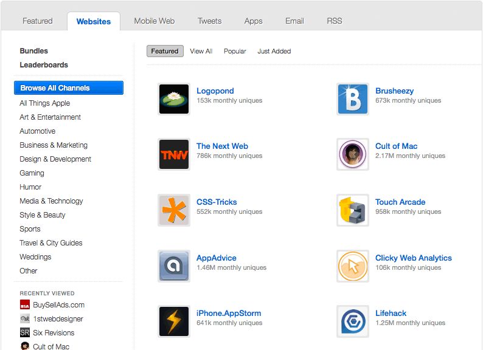Select the Other channel
Viewport: 483px width, 350px height.
29,271
